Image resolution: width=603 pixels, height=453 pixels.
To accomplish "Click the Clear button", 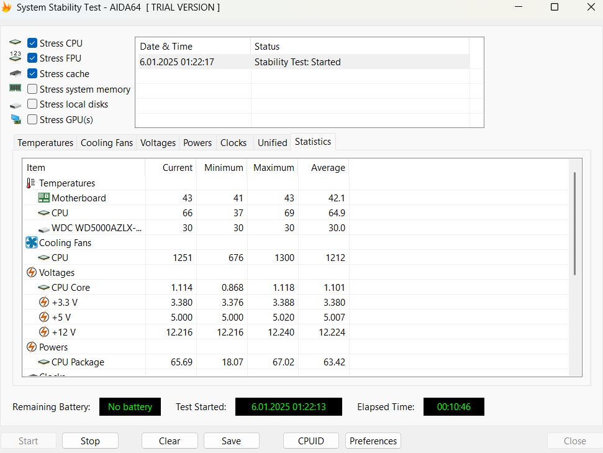I will (x=170, y=441).
